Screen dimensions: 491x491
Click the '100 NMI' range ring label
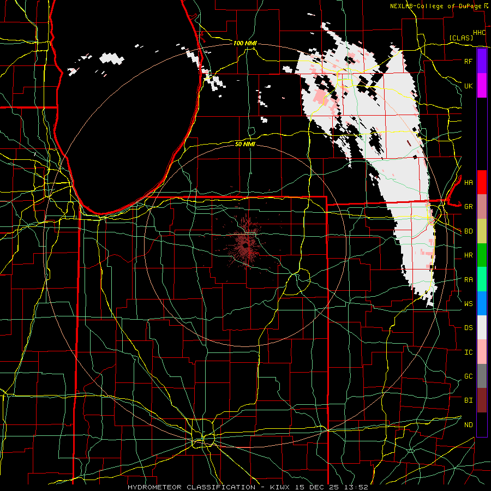tap(245, 43)
